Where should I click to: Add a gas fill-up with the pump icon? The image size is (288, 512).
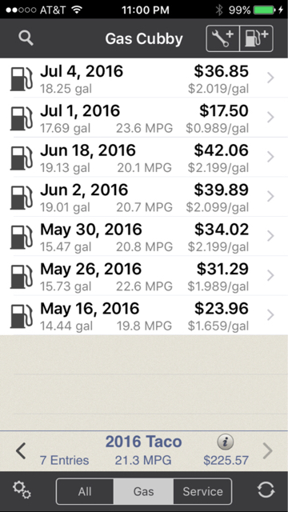(257, 38)
